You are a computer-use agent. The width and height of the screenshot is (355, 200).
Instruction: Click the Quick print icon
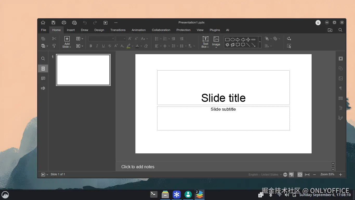coord(74,23)
